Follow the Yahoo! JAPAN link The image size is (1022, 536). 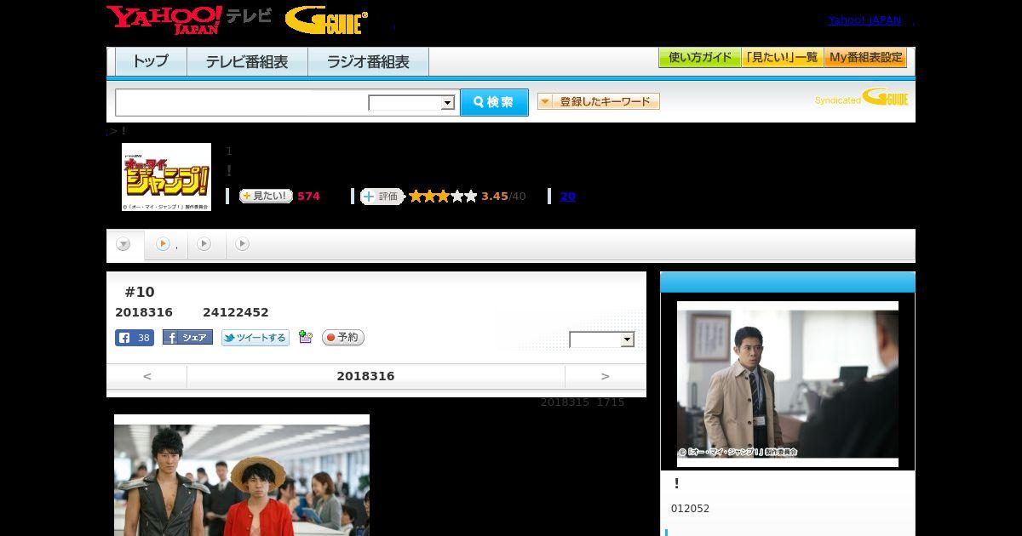[x=864, y=20]
